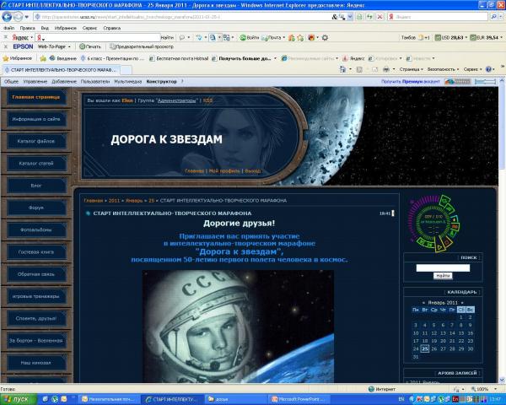Click Бесплатная почта Hotmail favorites link
Screen dimensions: 506x405
(x=179, y=58)
